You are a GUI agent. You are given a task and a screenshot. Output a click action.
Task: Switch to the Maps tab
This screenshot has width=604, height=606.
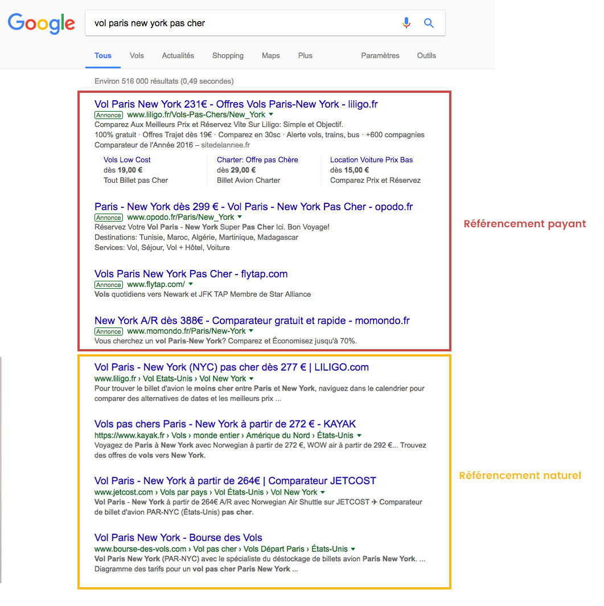[x=271, y=56]
